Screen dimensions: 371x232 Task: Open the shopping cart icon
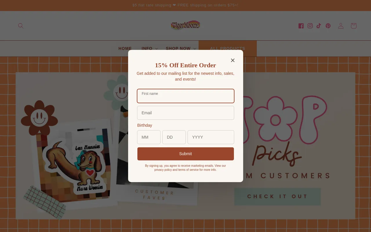(354, 26)
